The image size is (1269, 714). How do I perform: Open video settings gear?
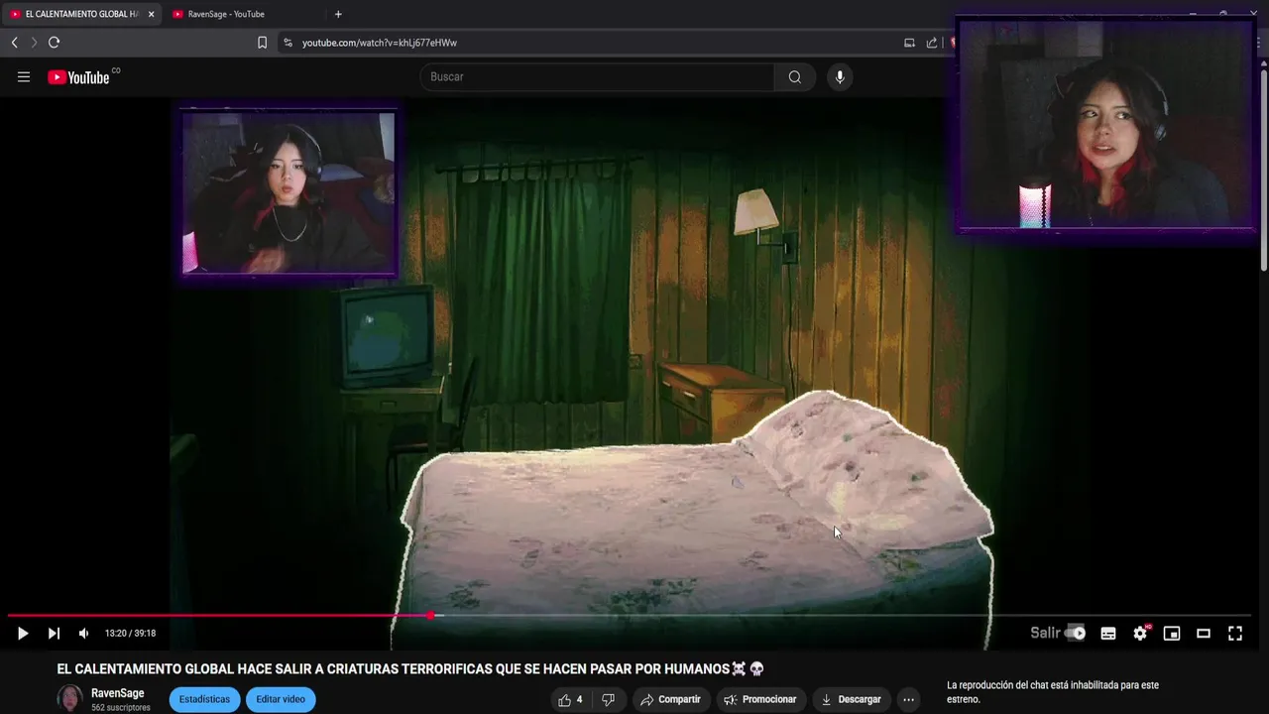click(1140, 633)
